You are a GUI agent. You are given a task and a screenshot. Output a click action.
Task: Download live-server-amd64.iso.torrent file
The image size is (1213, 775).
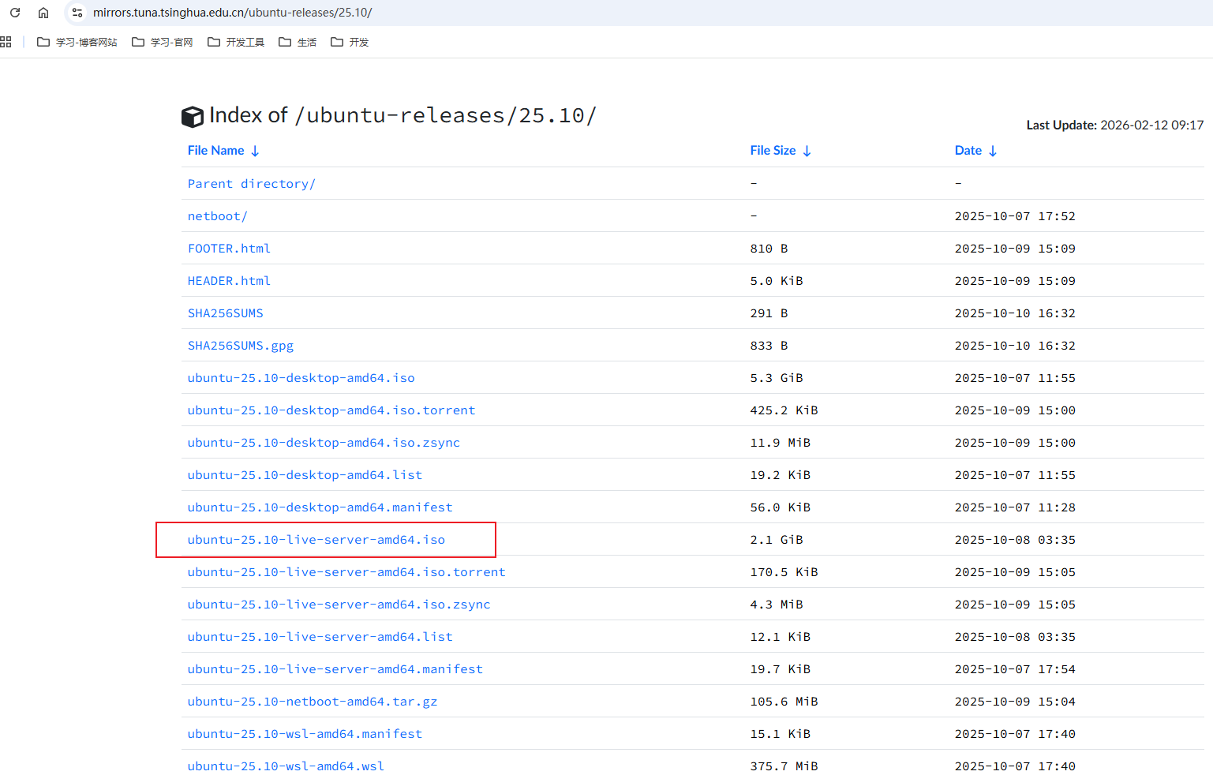[346, 572]
